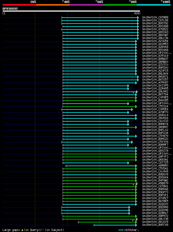Screen dimensions: 173x232
Task: Click the Large gaps legend text
Action: (x=33, y=230)
